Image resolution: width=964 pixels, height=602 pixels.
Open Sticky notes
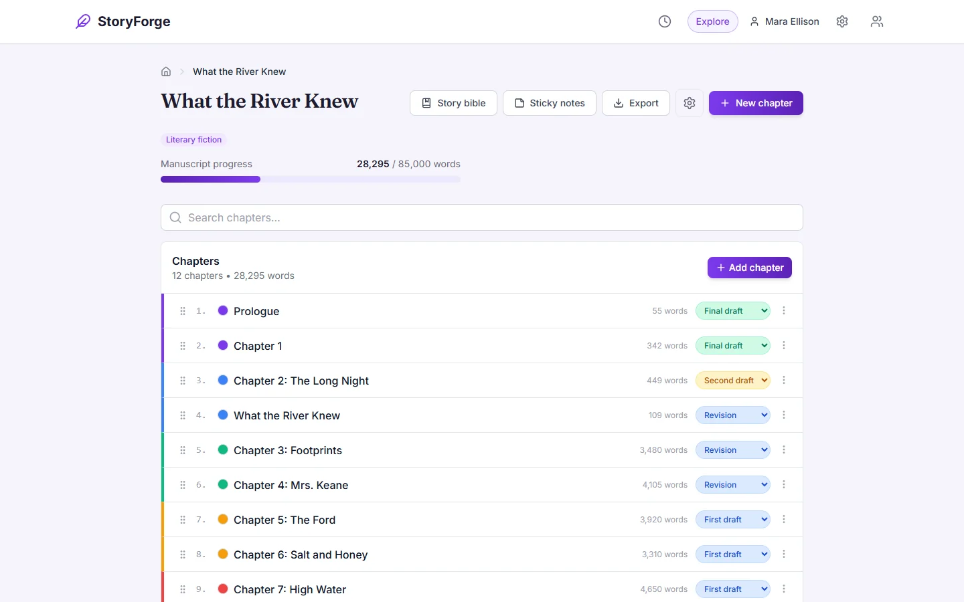click(x=550, y=103)
